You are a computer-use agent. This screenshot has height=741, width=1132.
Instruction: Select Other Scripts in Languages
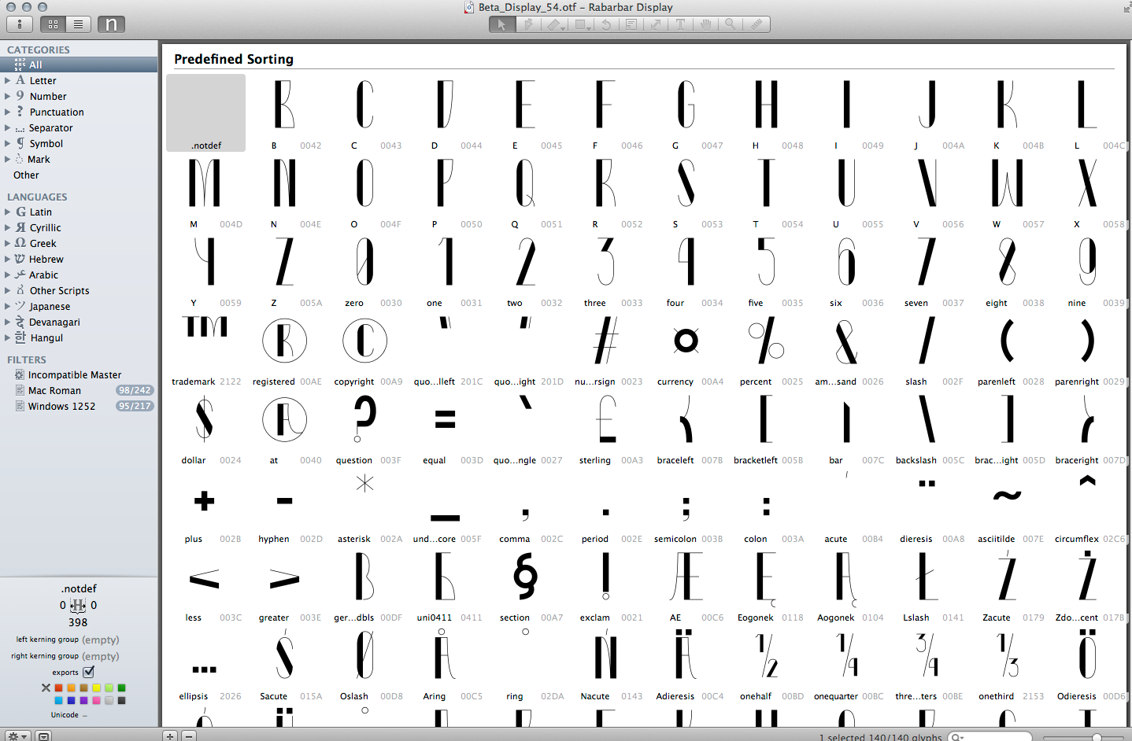79,290
